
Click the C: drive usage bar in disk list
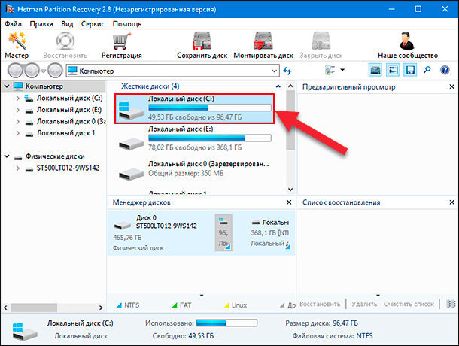[x=210, y=108]
